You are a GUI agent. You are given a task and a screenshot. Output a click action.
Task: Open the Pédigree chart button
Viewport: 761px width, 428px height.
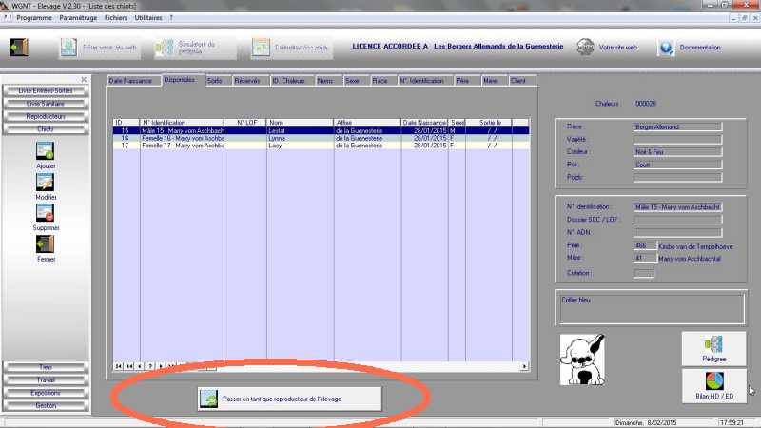pyautogui.click(x=713, y=348)
